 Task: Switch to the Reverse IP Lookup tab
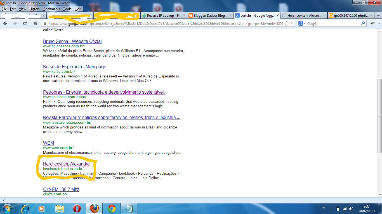point(164,16)
